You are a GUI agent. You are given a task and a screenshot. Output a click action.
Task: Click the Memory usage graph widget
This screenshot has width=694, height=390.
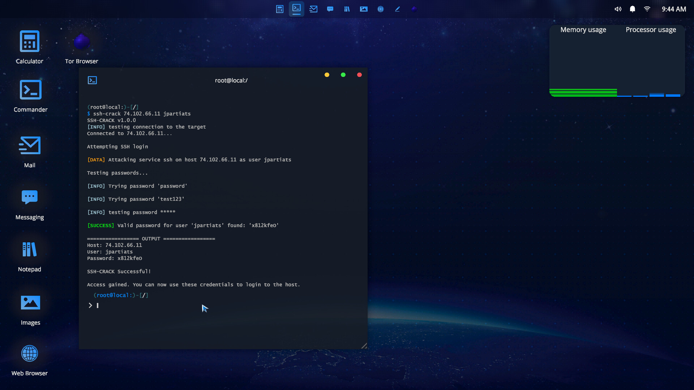583,65
